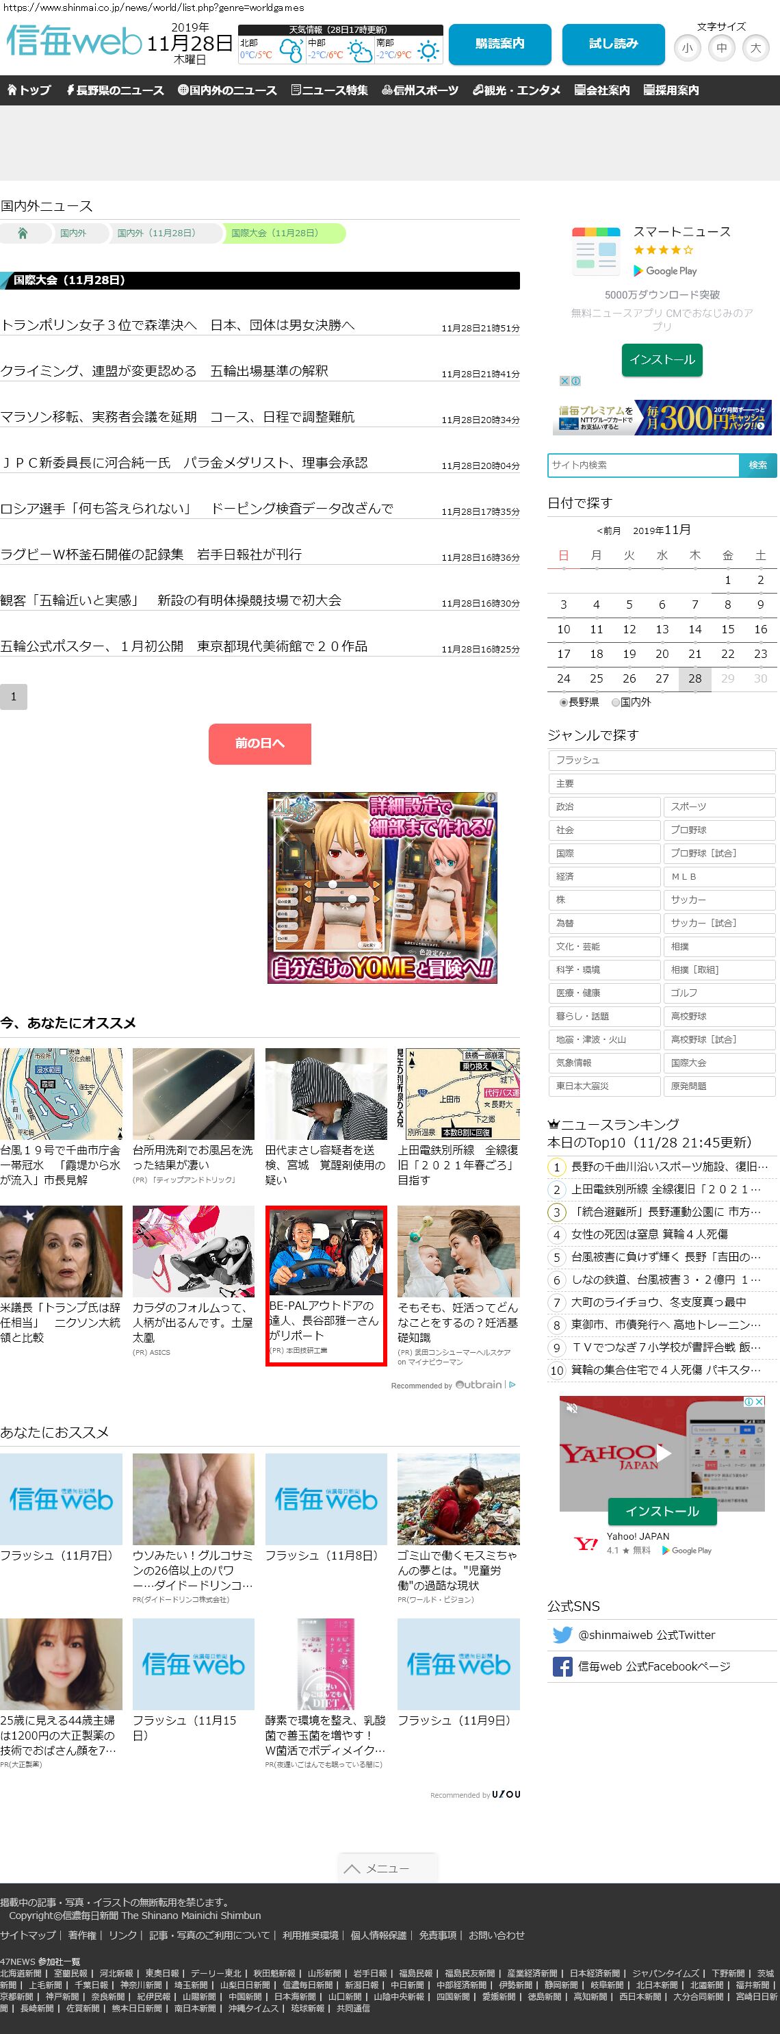The width and height of the screenshot is (780, 2034).
Task: Open the 信州スポーツ navigation menu
Action: [x=420, y=91]
